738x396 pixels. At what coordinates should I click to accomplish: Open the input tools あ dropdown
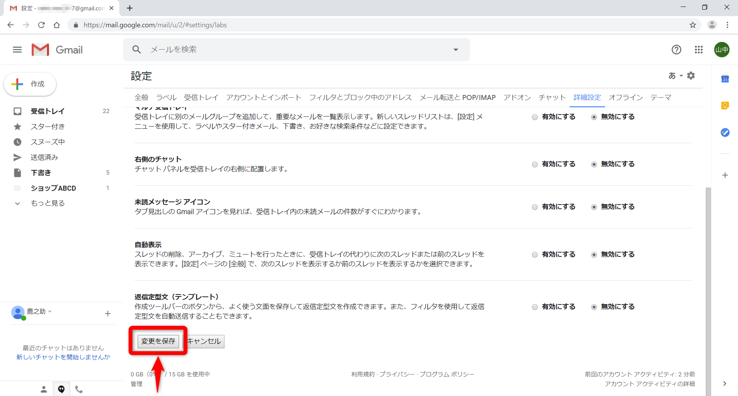[x=675, y=76]
